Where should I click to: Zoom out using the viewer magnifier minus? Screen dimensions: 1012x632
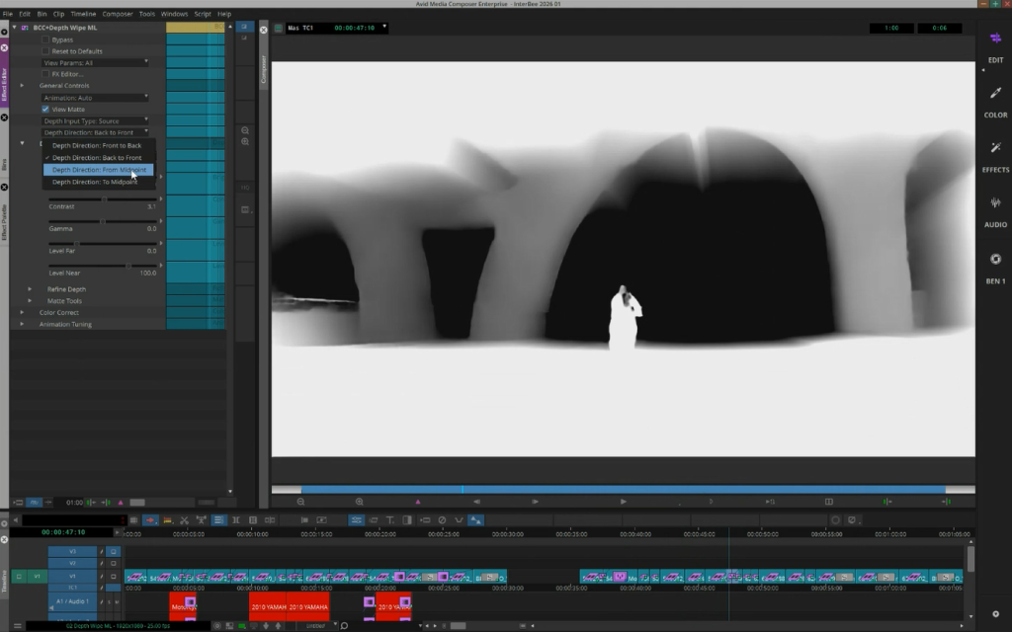[300, 502]
